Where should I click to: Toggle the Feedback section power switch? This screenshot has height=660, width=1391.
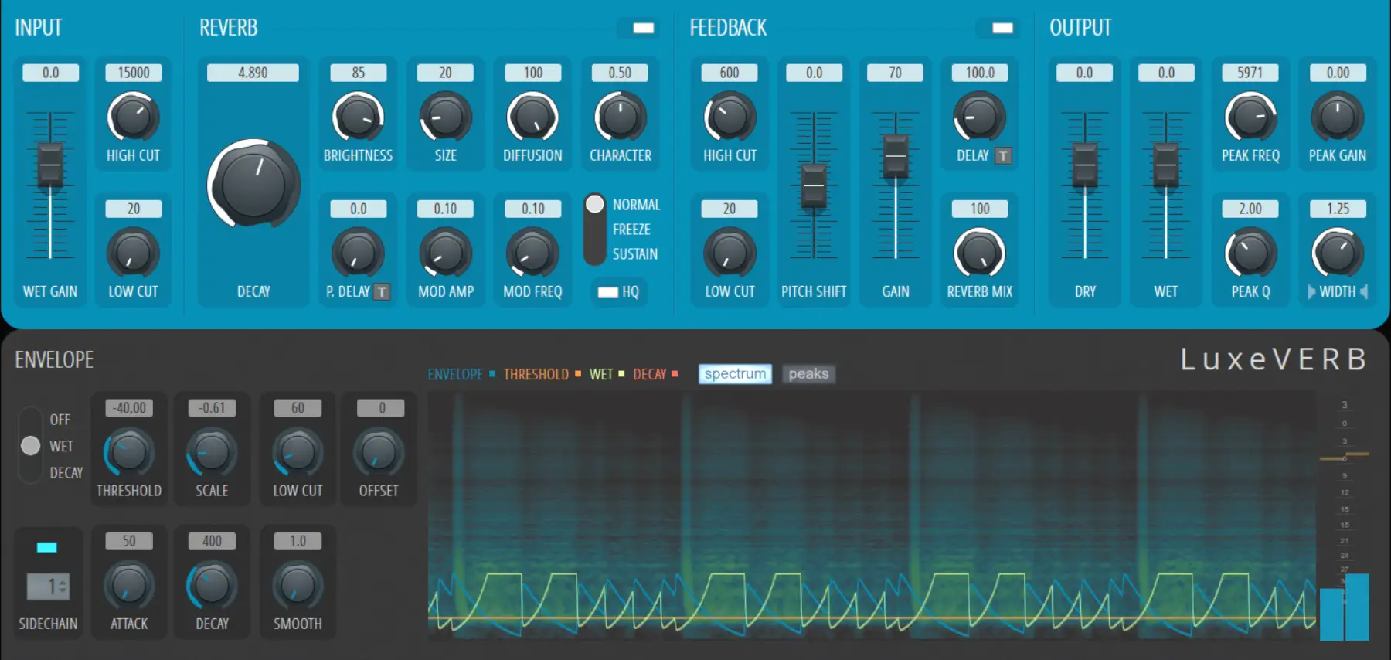coord(1002,28)
